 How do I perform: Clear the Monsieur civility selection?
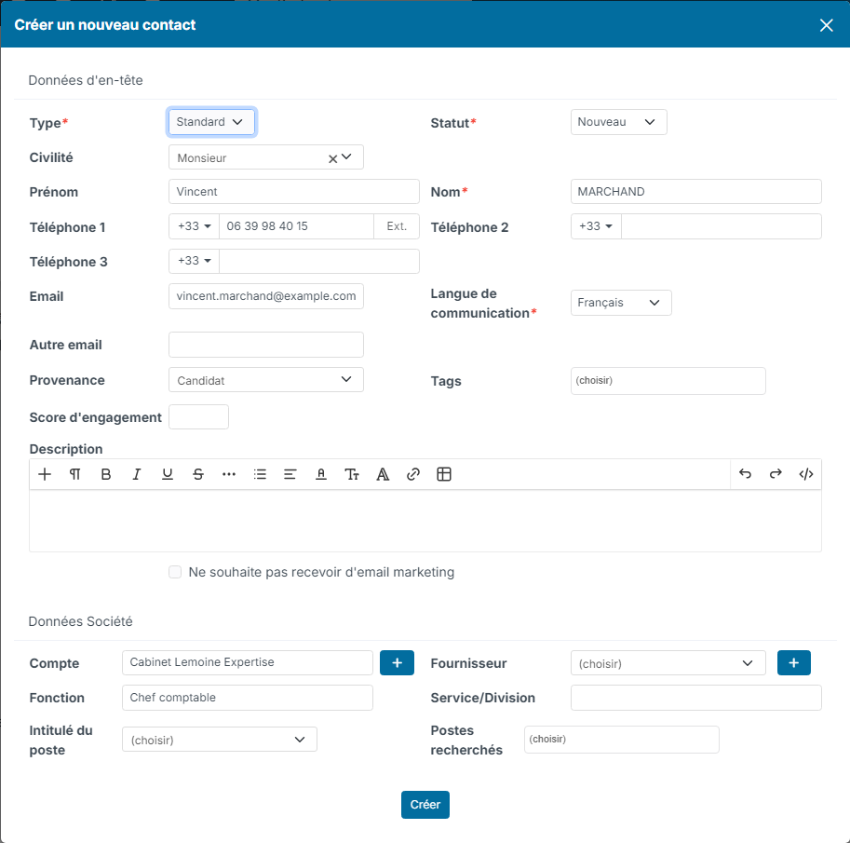pos(333,158)
